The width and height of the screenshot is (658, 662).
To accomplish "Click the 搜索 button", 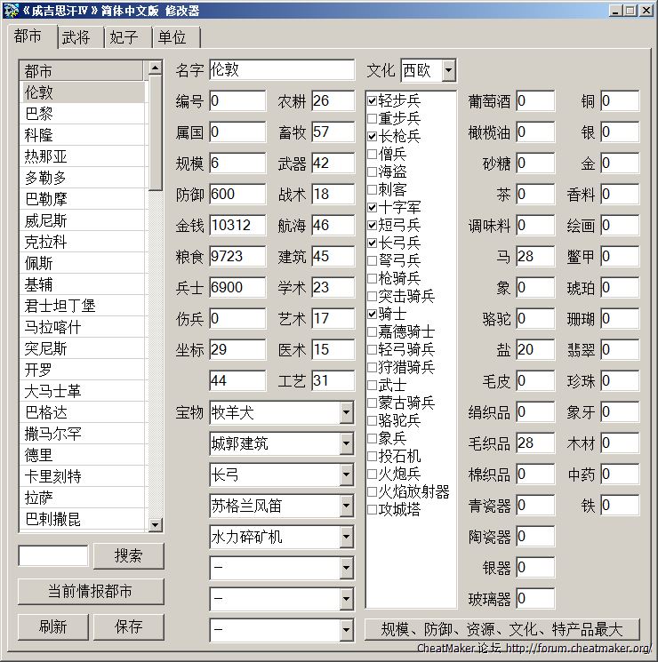I will [129, 556].
